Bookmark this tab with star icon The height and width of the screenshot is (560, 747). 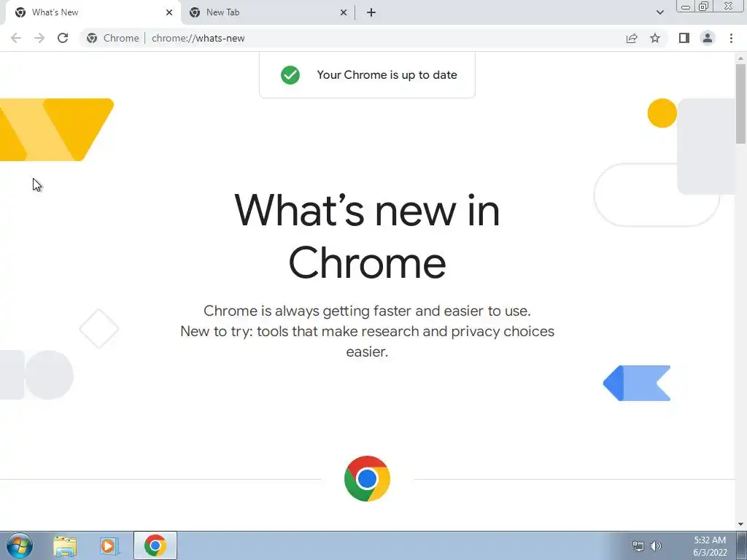pyautogui.click(x=655, y=38)
